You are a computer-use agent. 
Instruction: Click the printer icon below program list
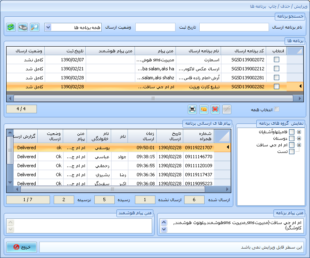(x=192, y=109)
